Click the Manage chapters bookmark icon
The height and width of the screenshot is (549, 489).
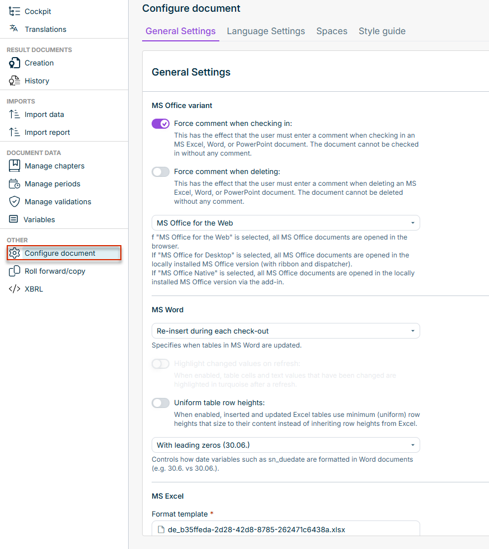15,166
